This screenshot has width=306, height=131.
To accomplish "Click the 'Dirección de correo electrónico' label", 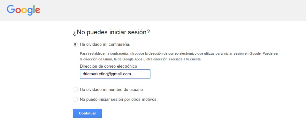I will (108, 66).
